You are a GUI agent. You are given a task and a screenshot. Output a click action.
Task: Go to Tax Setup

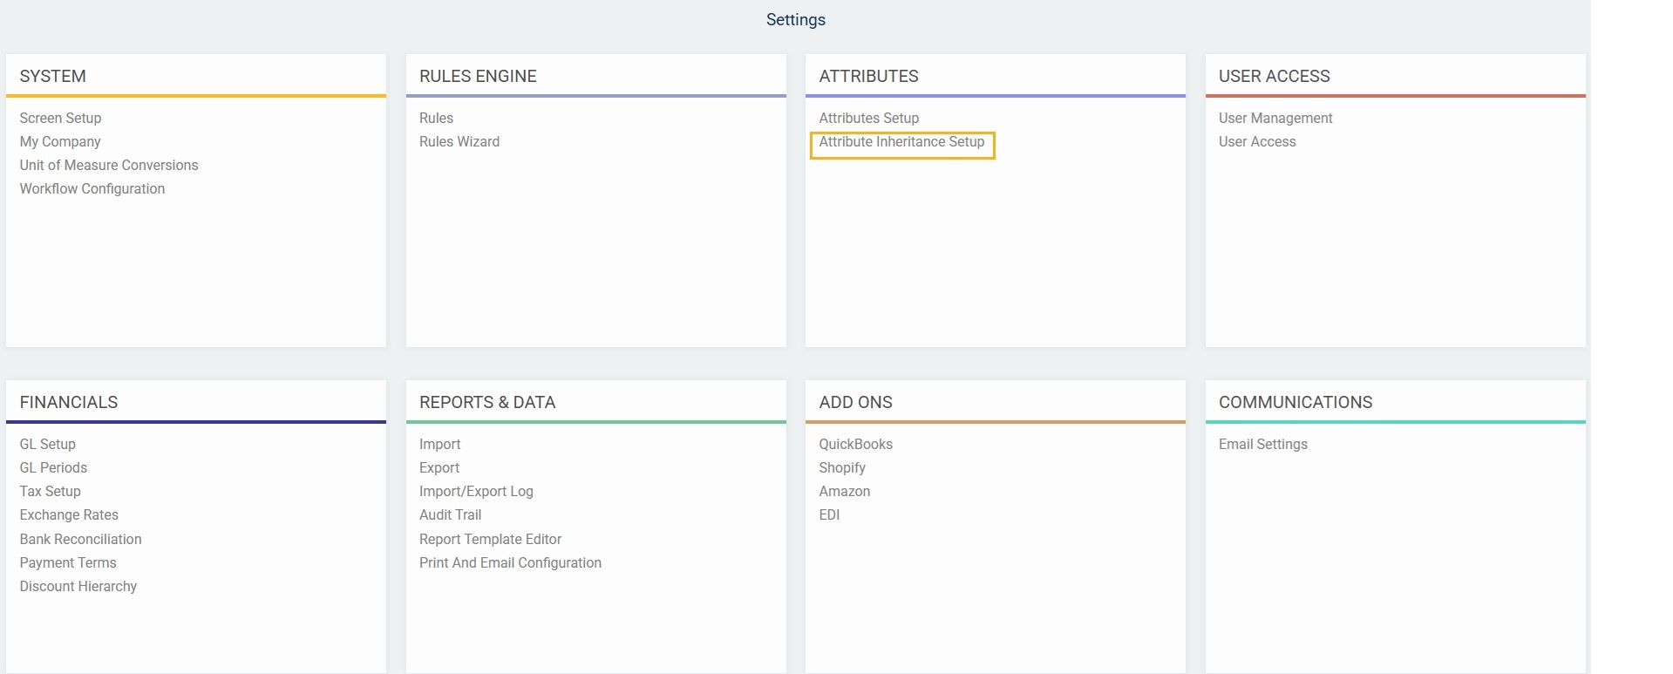(51, 491)
